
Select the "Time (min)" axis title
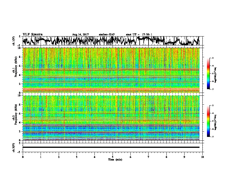point(115,160)
